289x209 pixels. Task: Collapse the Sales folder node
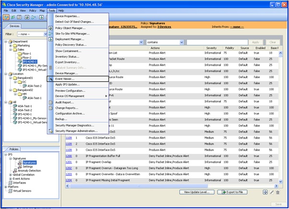(x=11, y=49)
